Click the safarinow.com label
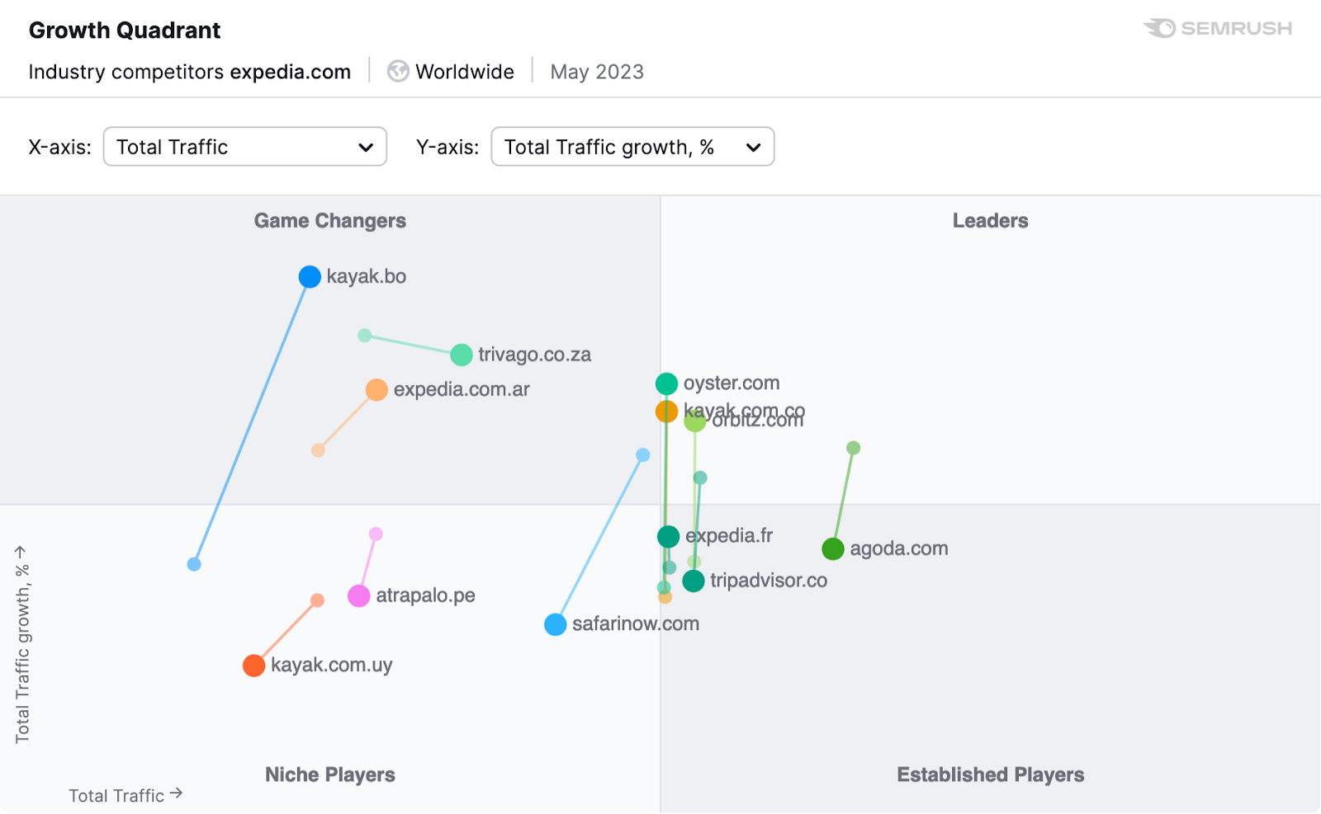1321x814 pixels. tap(636, 624)
